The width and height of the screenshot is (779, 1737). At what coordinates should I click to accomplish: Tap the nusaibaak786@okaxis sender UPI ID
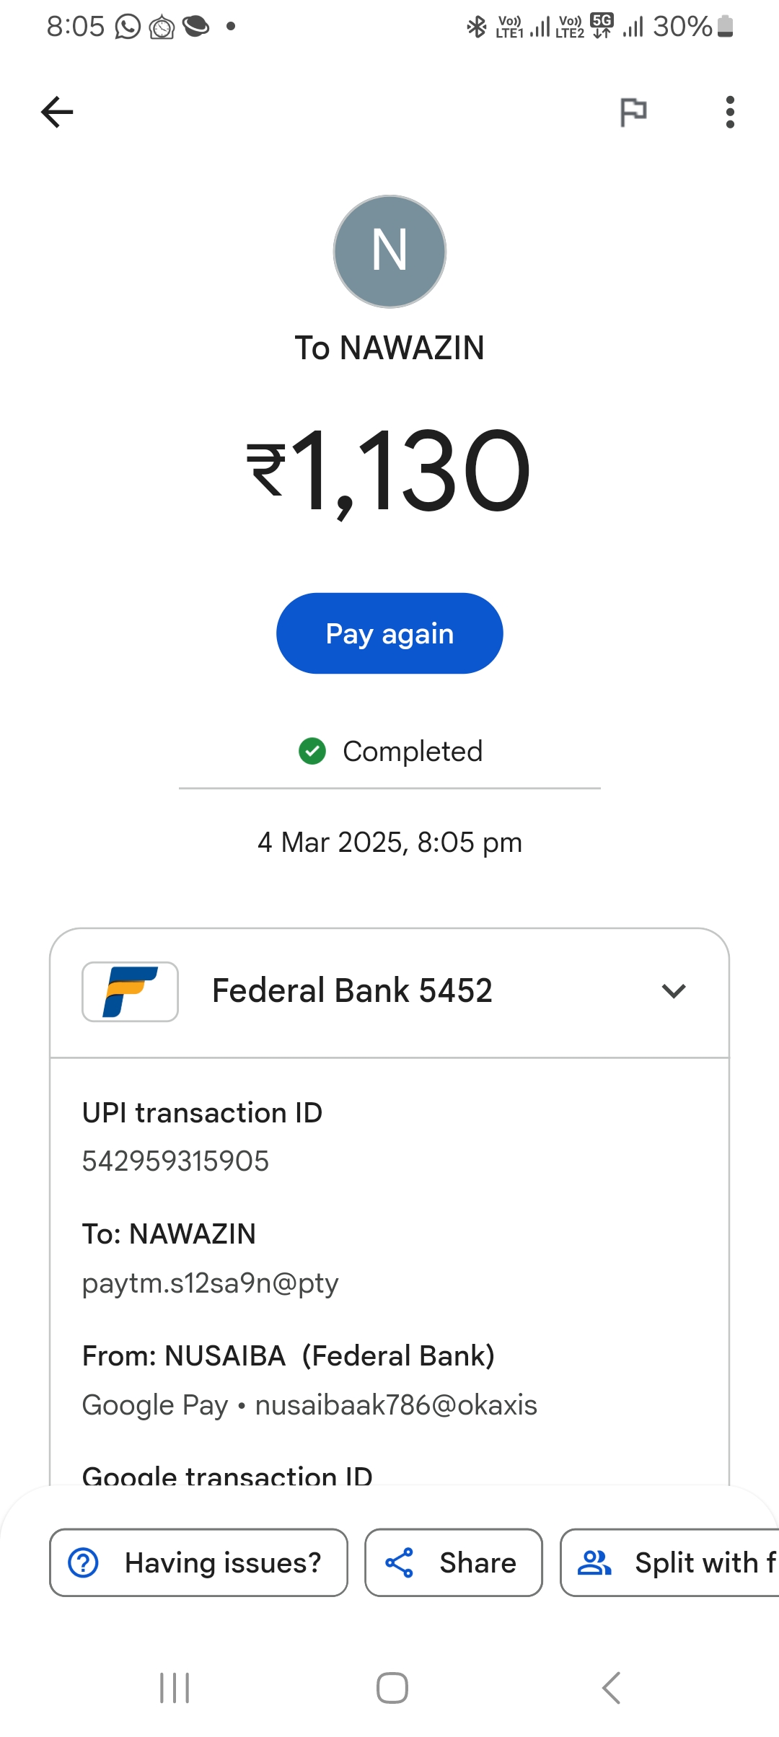[x=396, y=1405]
